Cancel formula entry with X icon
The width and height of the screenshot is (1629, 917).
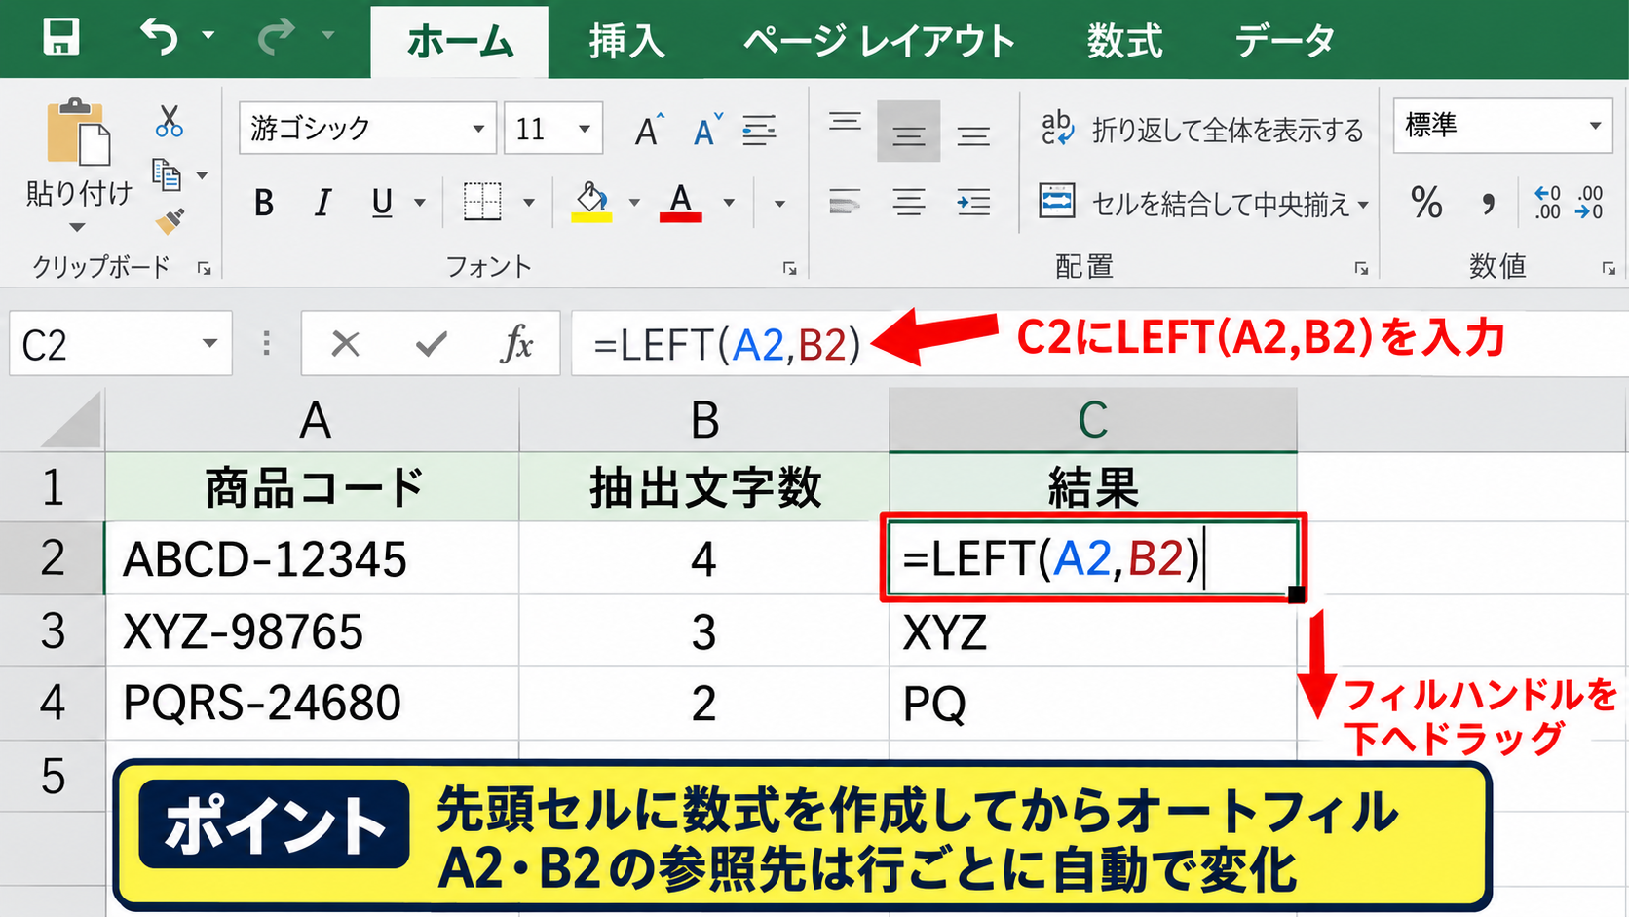pos(346,343)
